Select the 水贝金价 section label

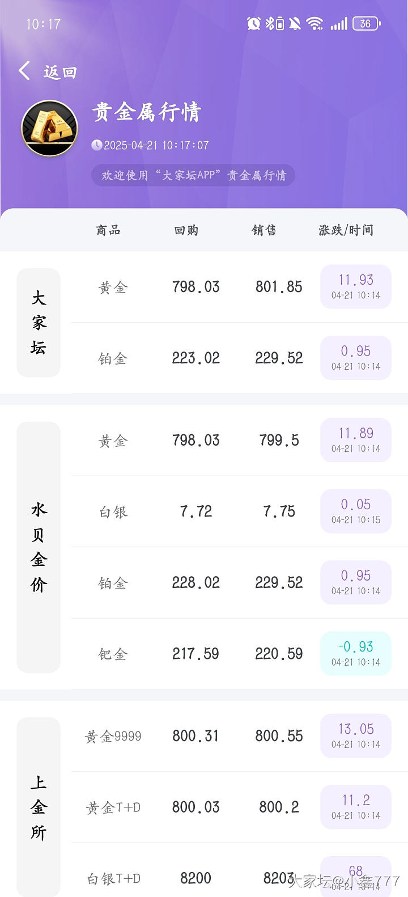[x=39, y=547]
